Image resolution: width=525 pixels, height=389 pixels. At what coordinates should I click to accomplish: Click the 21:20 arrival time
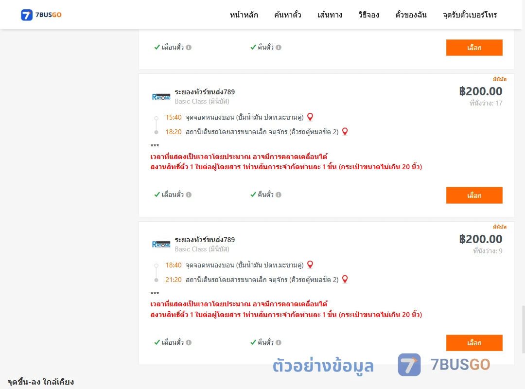click(x=174, y=280)
